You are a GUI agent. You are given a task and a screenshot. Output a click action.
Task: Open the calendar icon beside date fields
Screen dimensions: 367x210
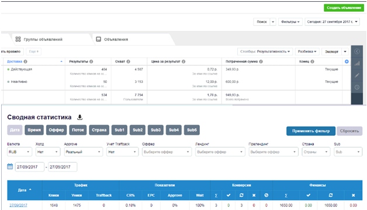10,167
